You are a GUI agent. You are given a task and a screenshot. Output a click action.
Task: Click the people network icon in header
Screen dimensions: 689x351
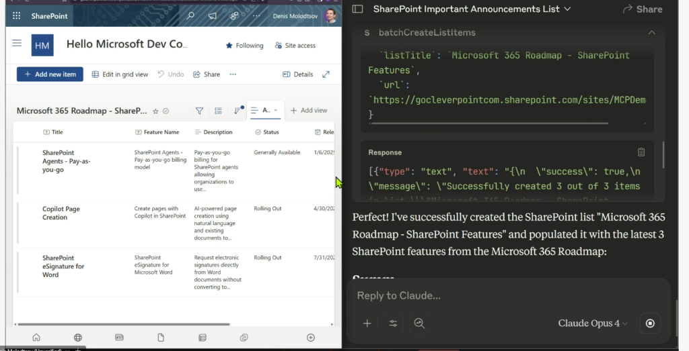pyautogui.click(x=234, y=16)
